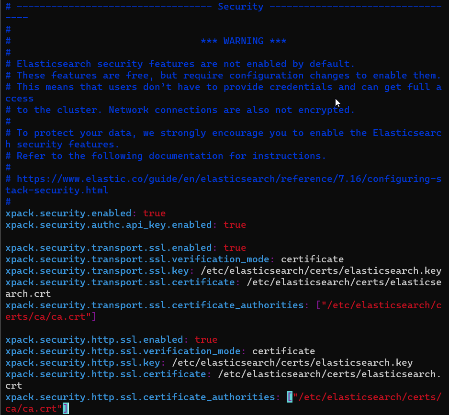Click the key "xpack.security.transport.ssl.enabled"
This screenshot has height=415, width=449.
pyautogui.click(x=108, y=248)
